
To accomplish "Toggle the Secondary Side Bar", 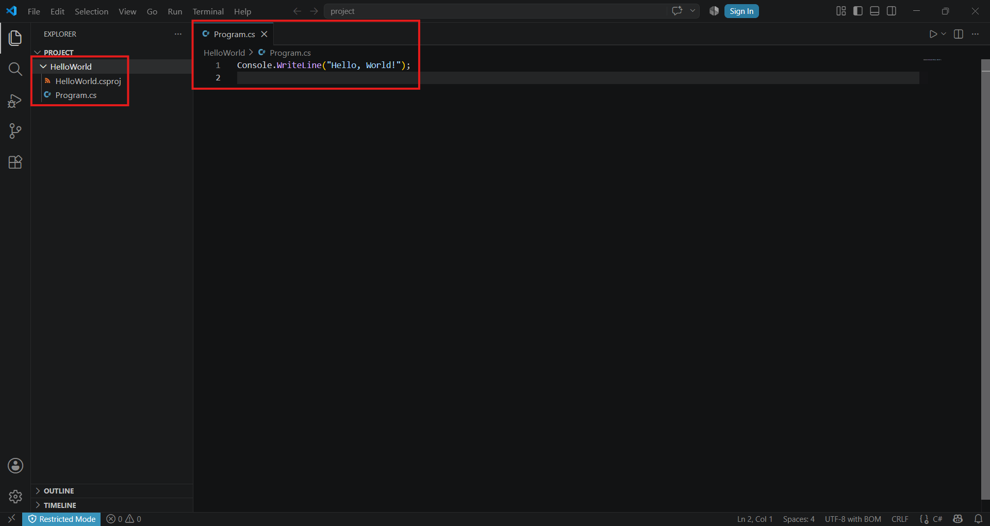I will tap(892, 11).
